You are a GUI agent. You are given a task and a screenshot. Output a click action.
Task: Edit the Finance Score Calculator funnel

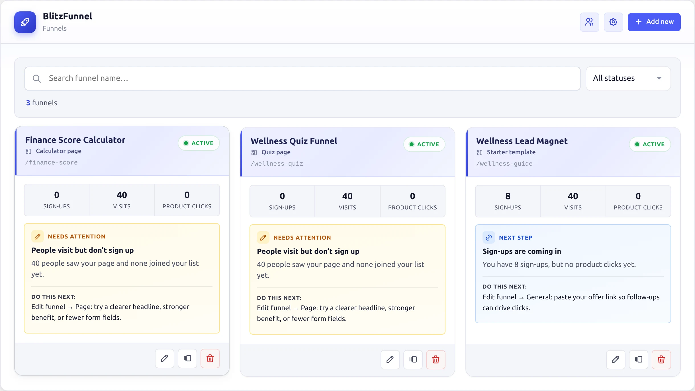[x=164, y=358]
